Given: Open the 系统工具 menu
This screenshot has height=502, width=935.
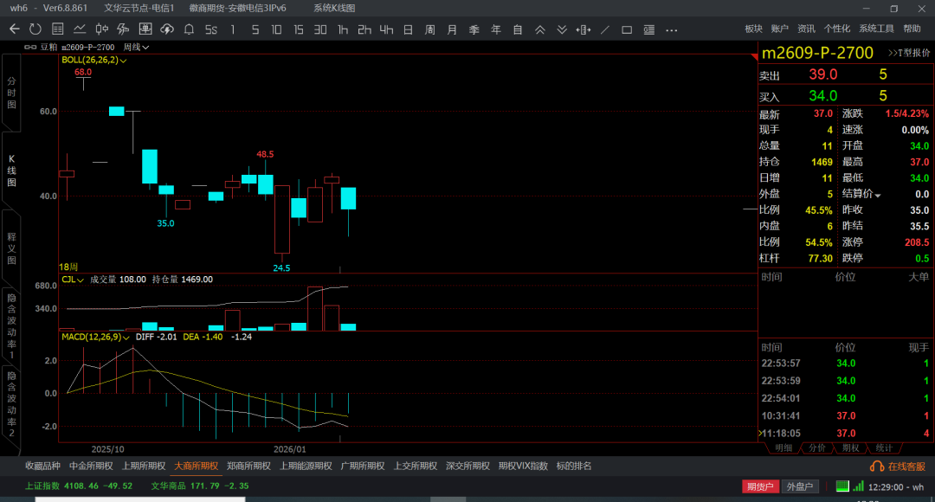Looking at the screenshot, I should pyautogui.click(x=876, y=29).
